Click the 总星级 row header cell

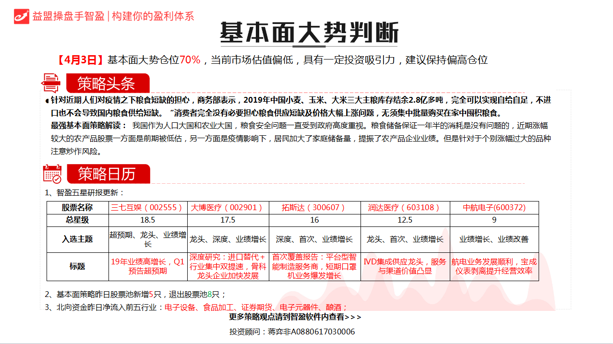[x=77, y=220]
